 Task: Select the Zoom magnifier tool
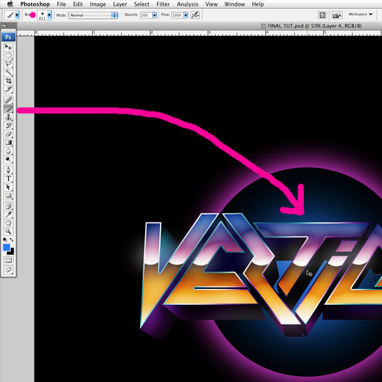click(x=9, y=231)
